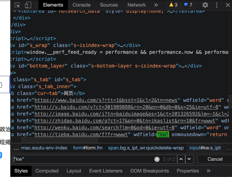Select the s_tab_inner div node
Screen dimensions: 232x177
43,86
